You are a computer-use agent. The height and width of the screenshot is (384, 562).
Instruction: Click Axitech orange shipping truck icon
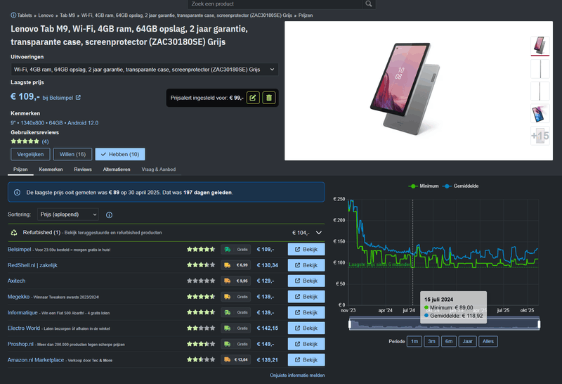(227, 281)
